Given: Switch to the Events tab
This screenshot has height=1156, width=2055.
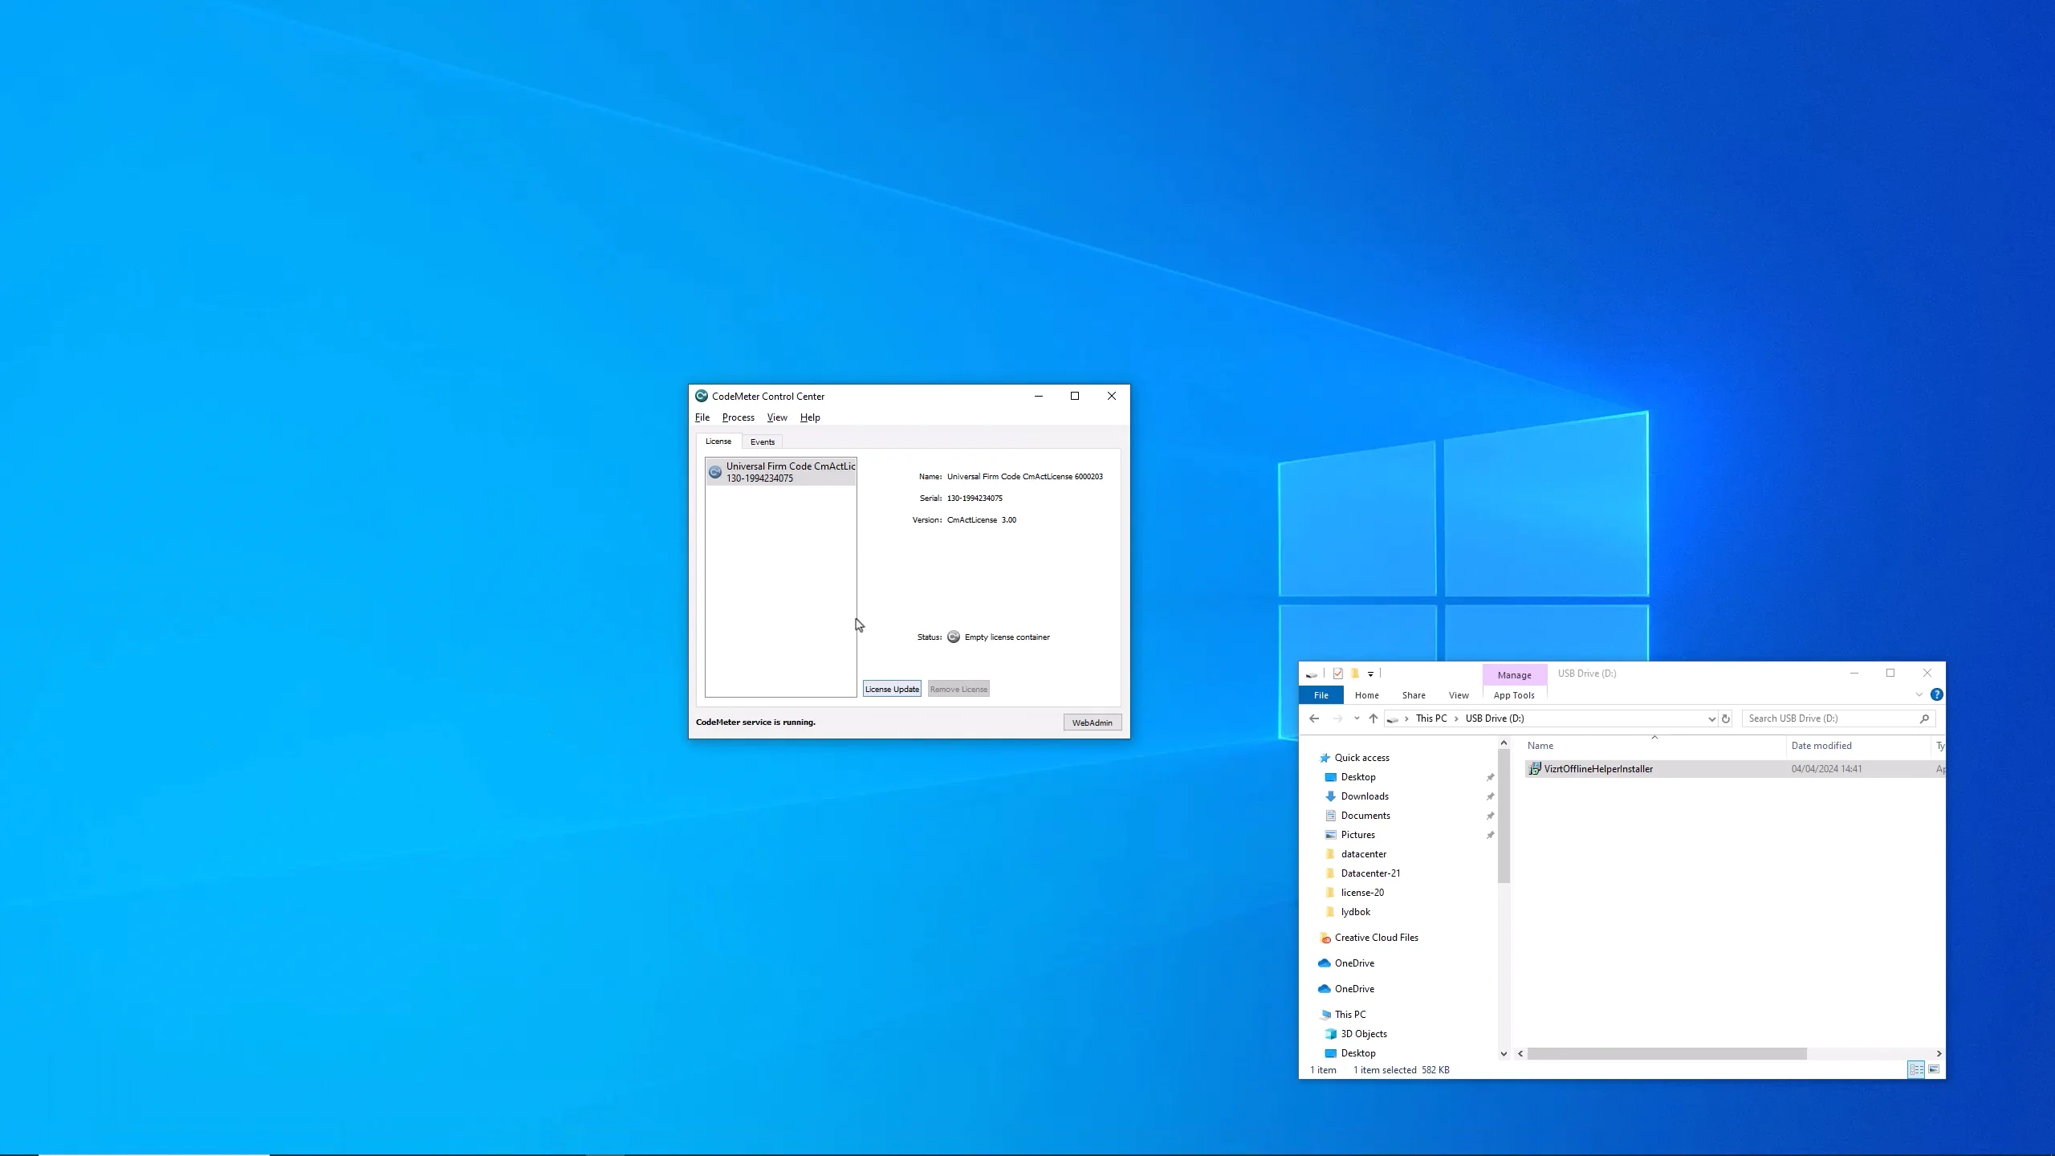Looking at the screenshot, I should coord(762,442).
